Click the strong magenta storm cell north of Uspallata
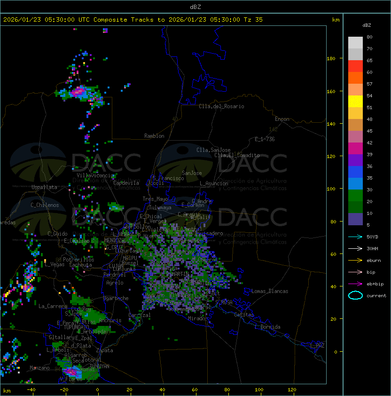This screenshot has height=396, width=391. click(x=78, y=91)
